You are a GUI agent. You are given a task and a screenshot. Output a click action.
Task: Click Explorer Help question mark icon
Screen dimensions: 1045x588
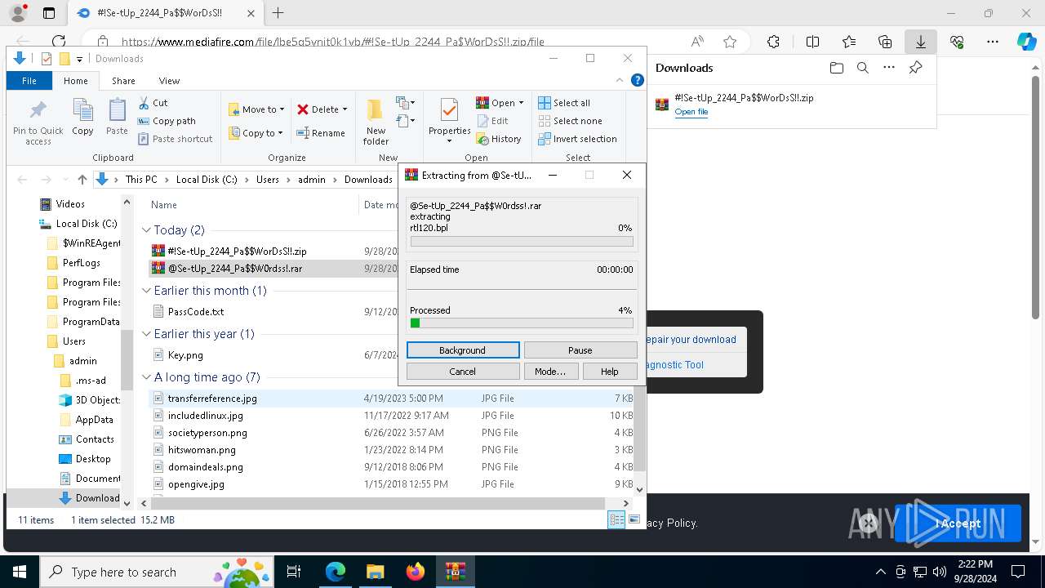click(638, 80)
